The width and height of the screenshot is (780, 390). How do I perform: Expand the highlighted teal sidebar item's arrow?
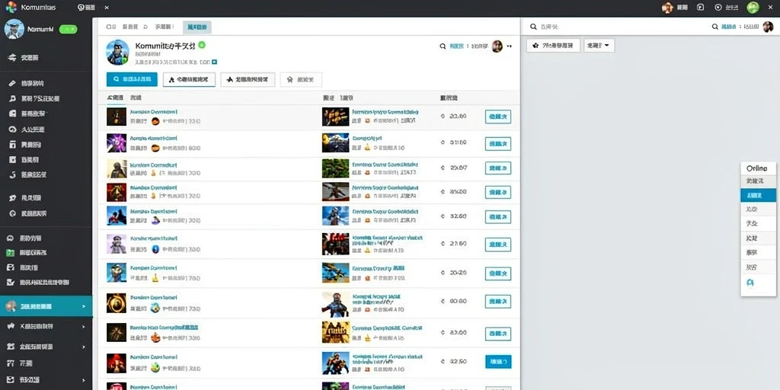[84, 306]
